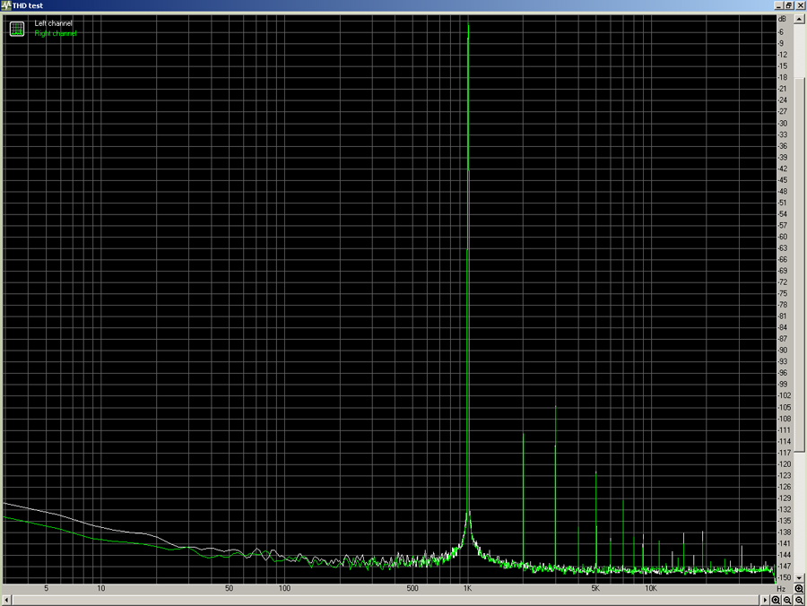The height and width of the screenshot is (606, 807).
Task: Click the spectrum graph icon beside the channel legend
Action: point(16,29)
